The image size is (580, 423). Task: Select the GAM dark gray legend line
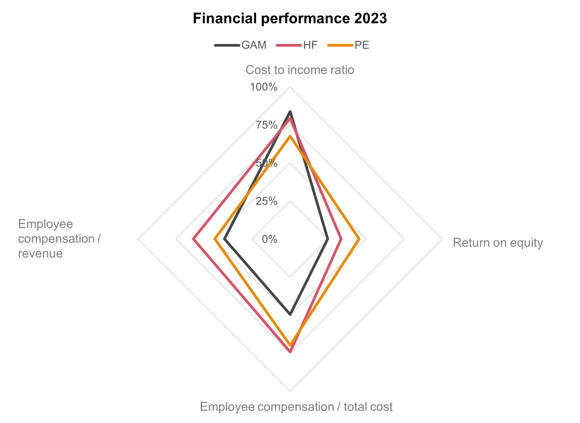(227, 45)
